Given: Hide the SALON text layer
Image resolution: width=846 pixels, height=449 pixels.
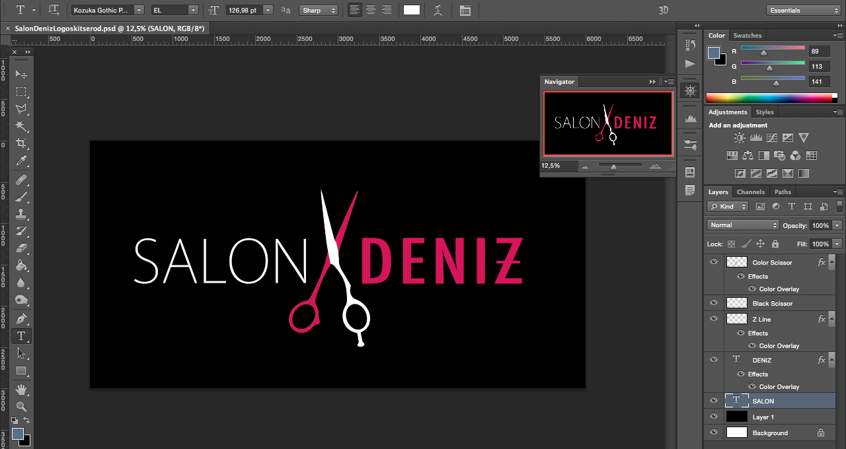Looking at the screenshot, I should 713,401.
